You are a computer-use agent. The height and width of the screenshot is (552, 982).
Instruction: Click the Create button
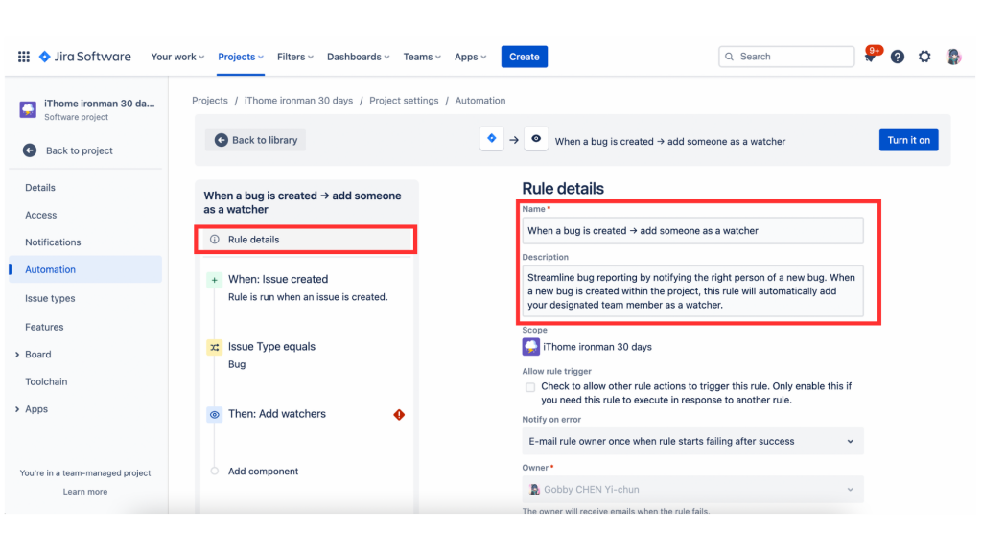click(525, 57)
